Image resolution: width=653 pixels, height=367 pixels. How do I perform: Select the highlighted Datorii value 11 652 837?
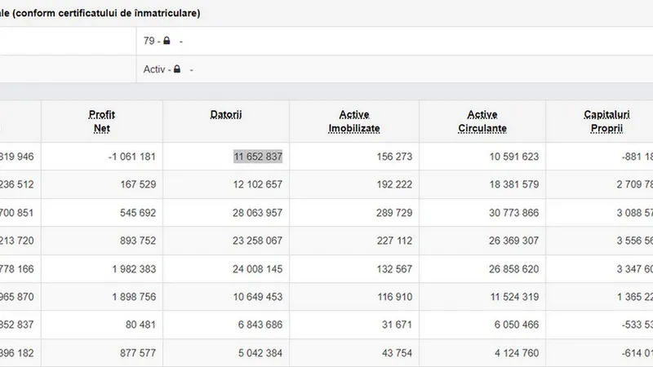[258, 157]
